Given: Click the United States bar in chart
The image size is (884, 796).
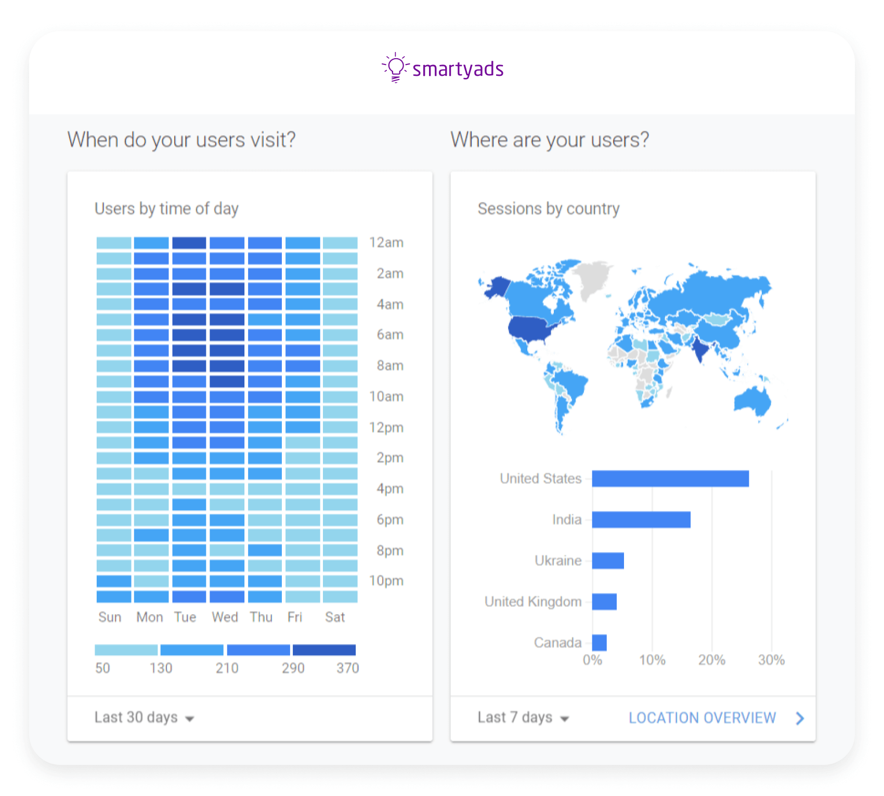Looking at the screenshot, I should pos(670,479).
